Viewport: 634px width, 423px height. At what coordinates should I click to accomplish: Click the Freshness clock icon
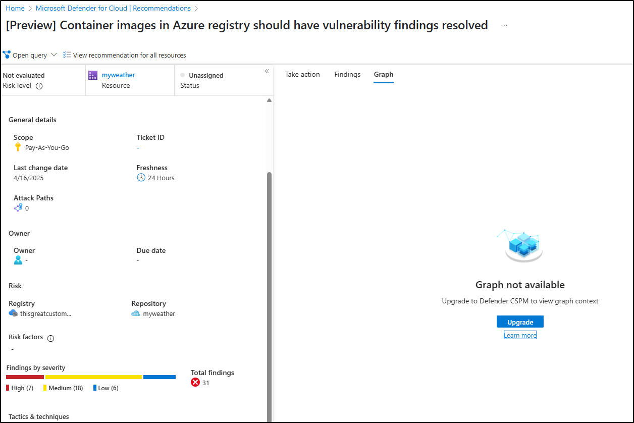pyautogui.click(x=141, y=178)
